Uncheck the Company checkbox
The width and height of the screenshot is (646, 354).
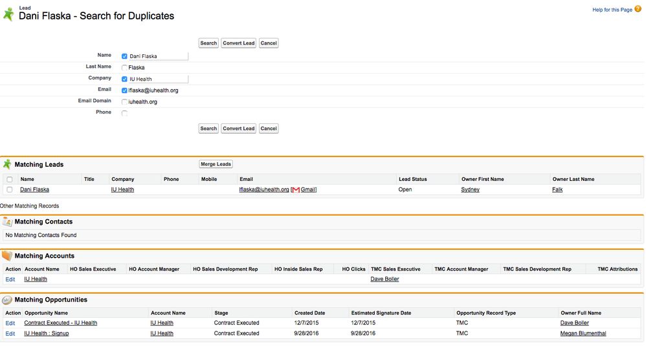pos(124,79)
